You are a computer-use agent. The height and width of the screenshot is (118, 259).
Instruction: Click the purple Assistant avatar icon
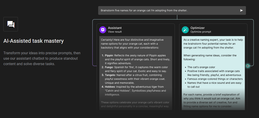pyautogui.click(x=103, y=30)
